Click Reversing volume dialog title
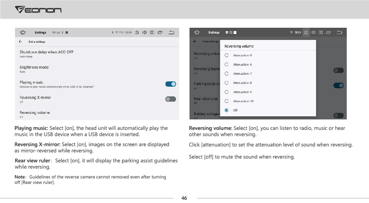 click(x=239, y=46)
